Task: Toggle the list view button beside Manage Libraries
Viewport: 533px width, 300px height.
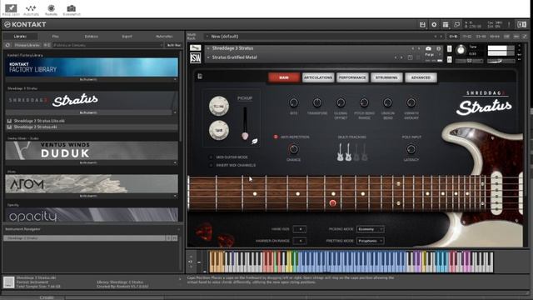Action: (47, 45)
